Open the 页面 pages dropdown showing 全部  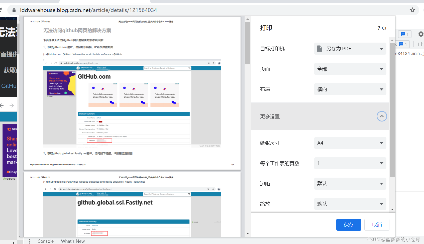350,69
